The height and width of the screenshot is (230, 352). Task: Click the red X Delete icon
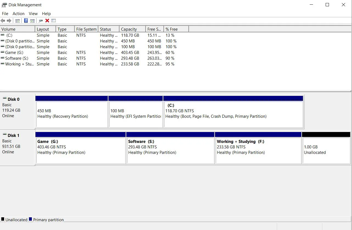[x=47, y=21]
